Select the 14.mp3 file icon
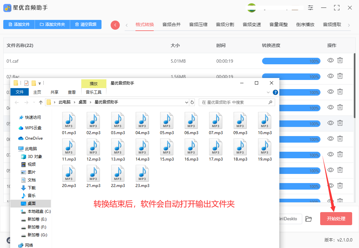 pos(142,147)
